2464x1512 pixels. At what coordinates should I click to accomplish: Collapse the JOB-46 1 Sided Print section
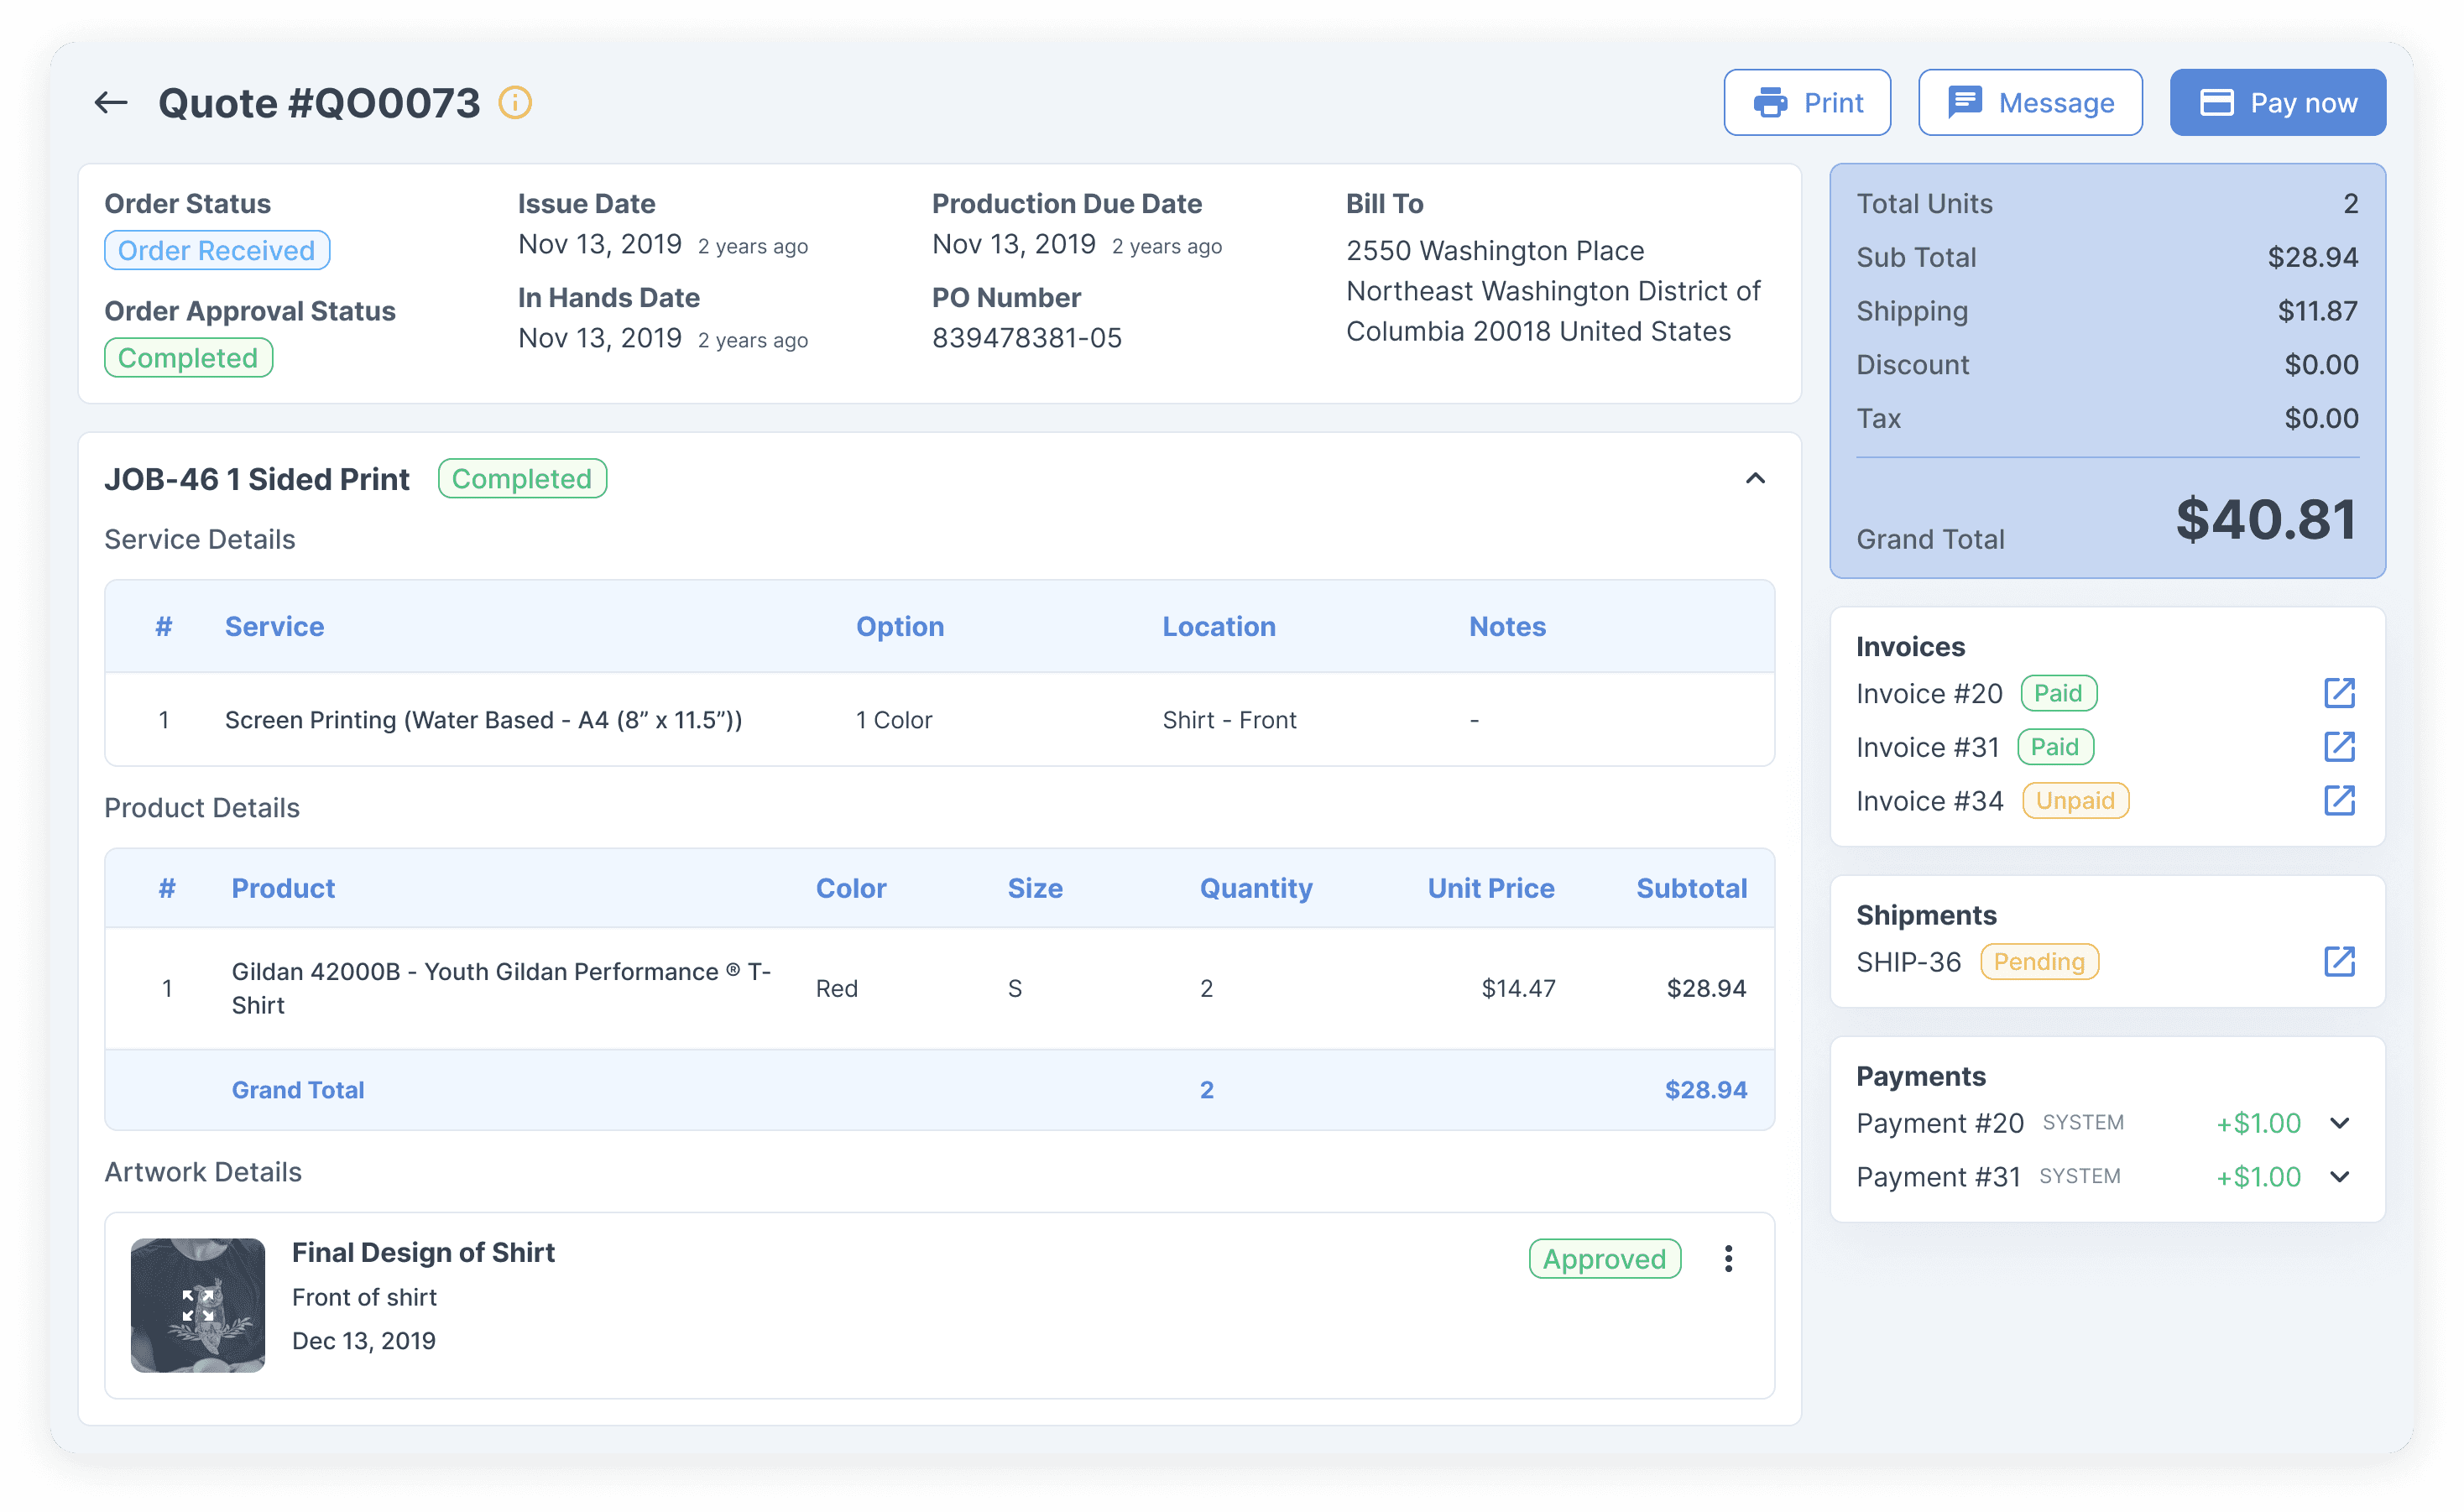[x=1755, y=479]
